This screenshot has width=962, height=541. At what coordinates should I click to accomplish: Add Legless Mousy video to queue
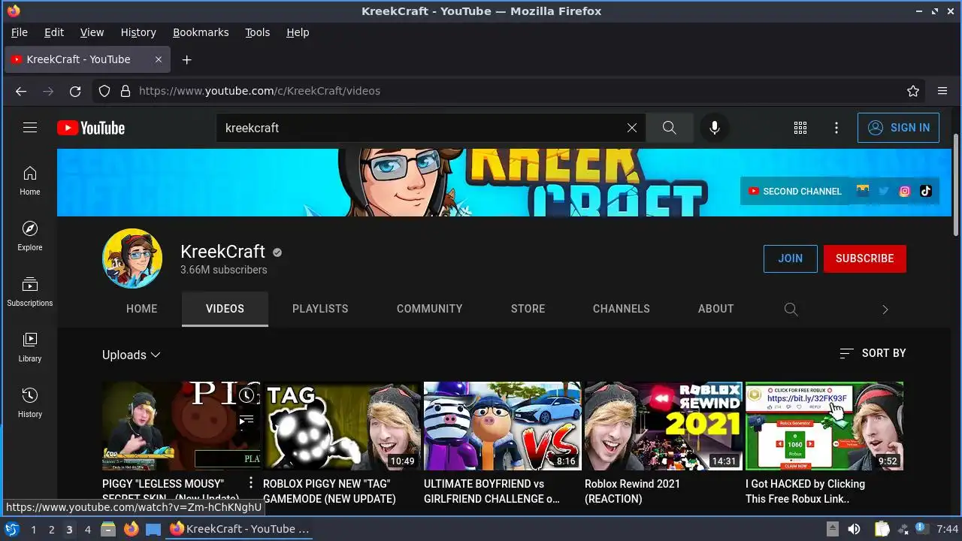(247, 420)
